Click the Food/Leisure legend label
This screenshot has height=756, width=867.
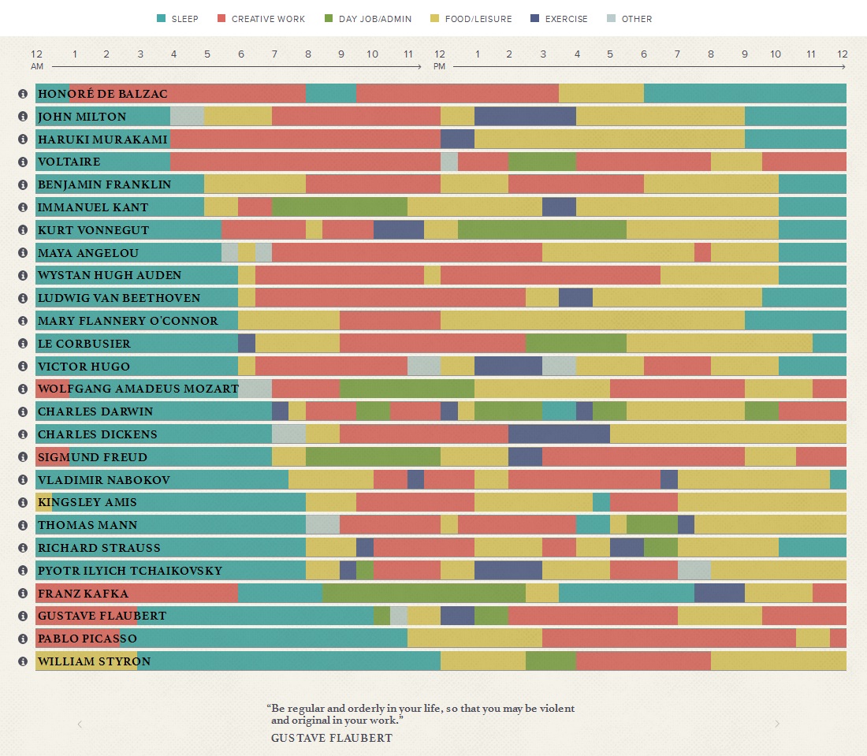point(478,19)
